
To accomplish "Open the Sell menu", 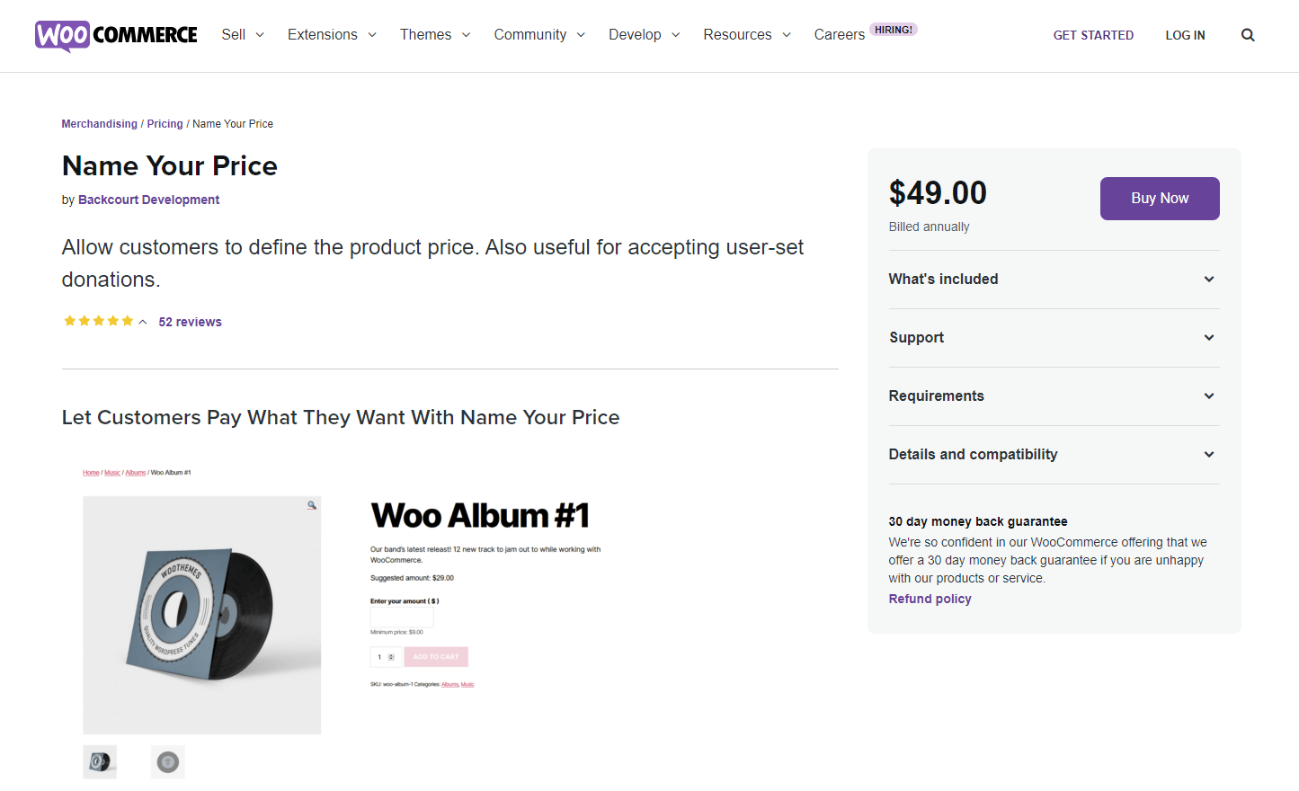I will tap(243, 35).
